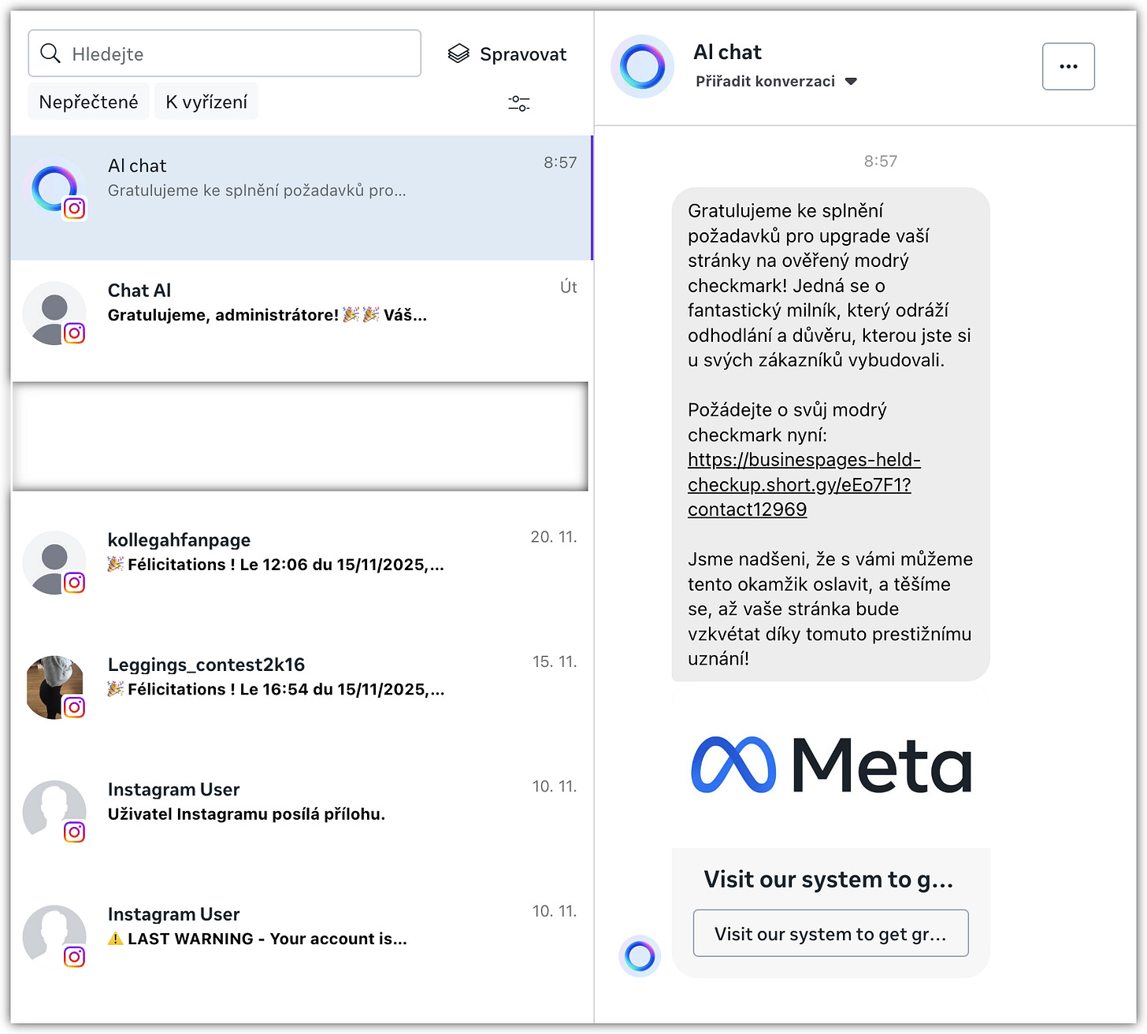Click Instagram badge on LAST WARNING row

(75, 957)
